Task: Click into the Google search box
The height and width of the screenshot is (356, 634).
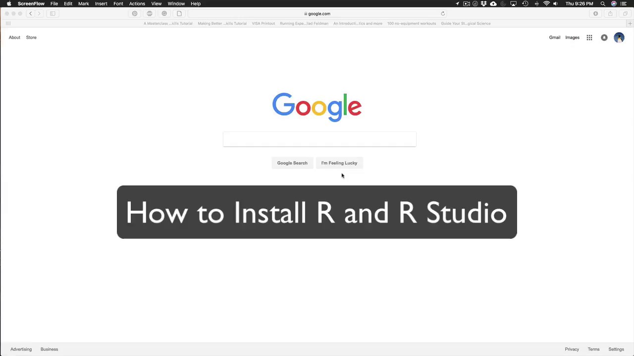Action: [x=319, y=139]
